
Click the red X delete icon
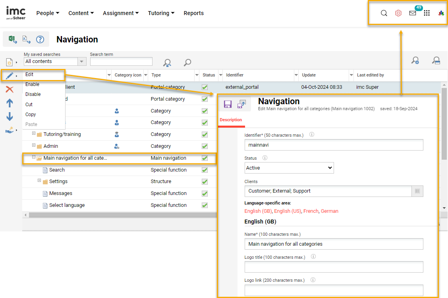(10, 90)
